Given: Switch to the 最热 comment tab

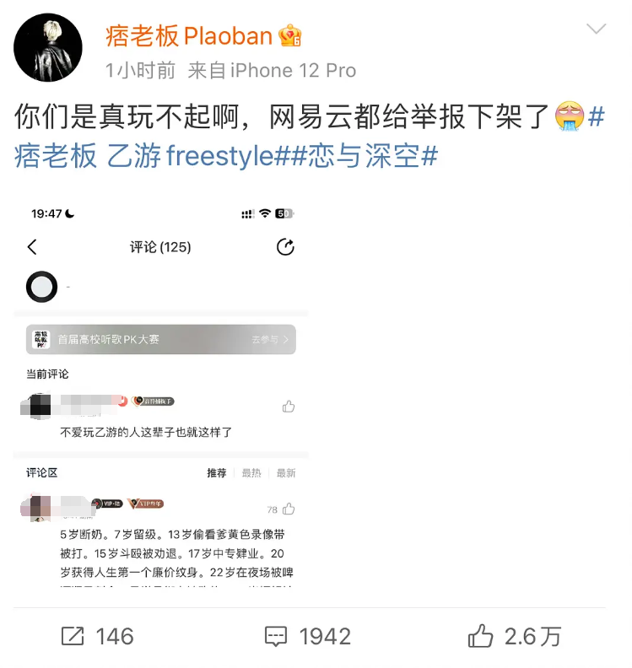Looking at the screenshot, I should [251, 473].
